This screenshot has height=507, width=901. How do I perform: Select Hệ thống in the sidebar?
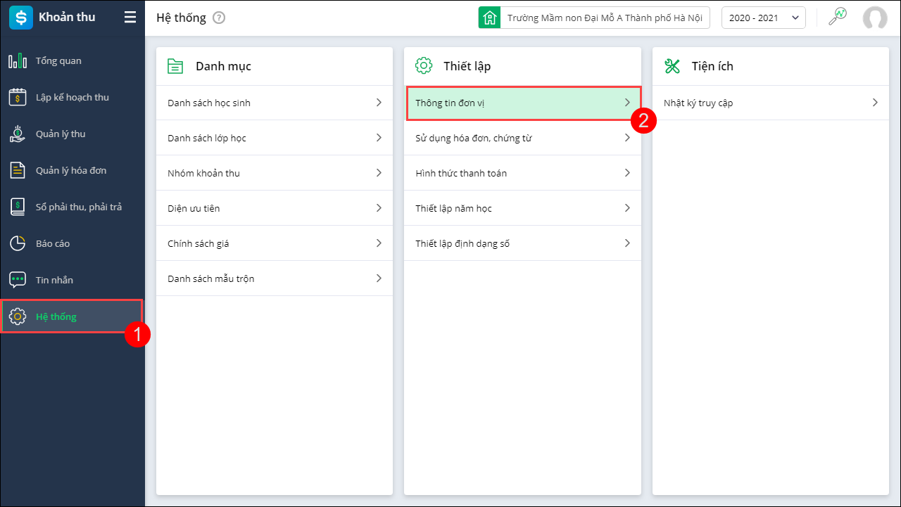click(x=56, y=317)
